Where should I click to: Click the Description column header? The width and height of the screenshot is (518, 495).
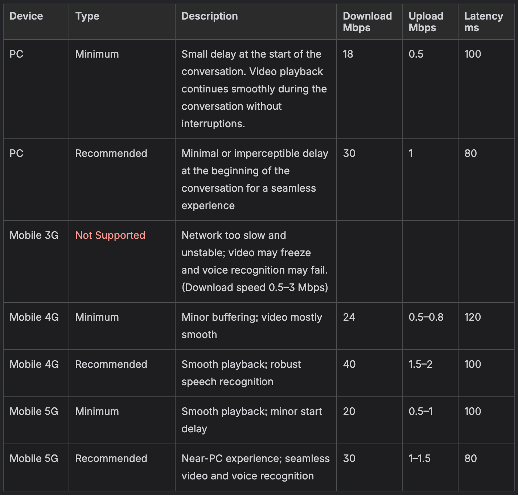click(209, 16)
